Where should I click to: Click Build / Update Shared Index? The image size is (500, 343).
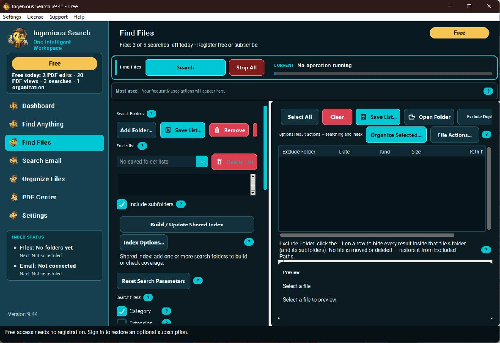pyautogui.click(x=187, y=225)
